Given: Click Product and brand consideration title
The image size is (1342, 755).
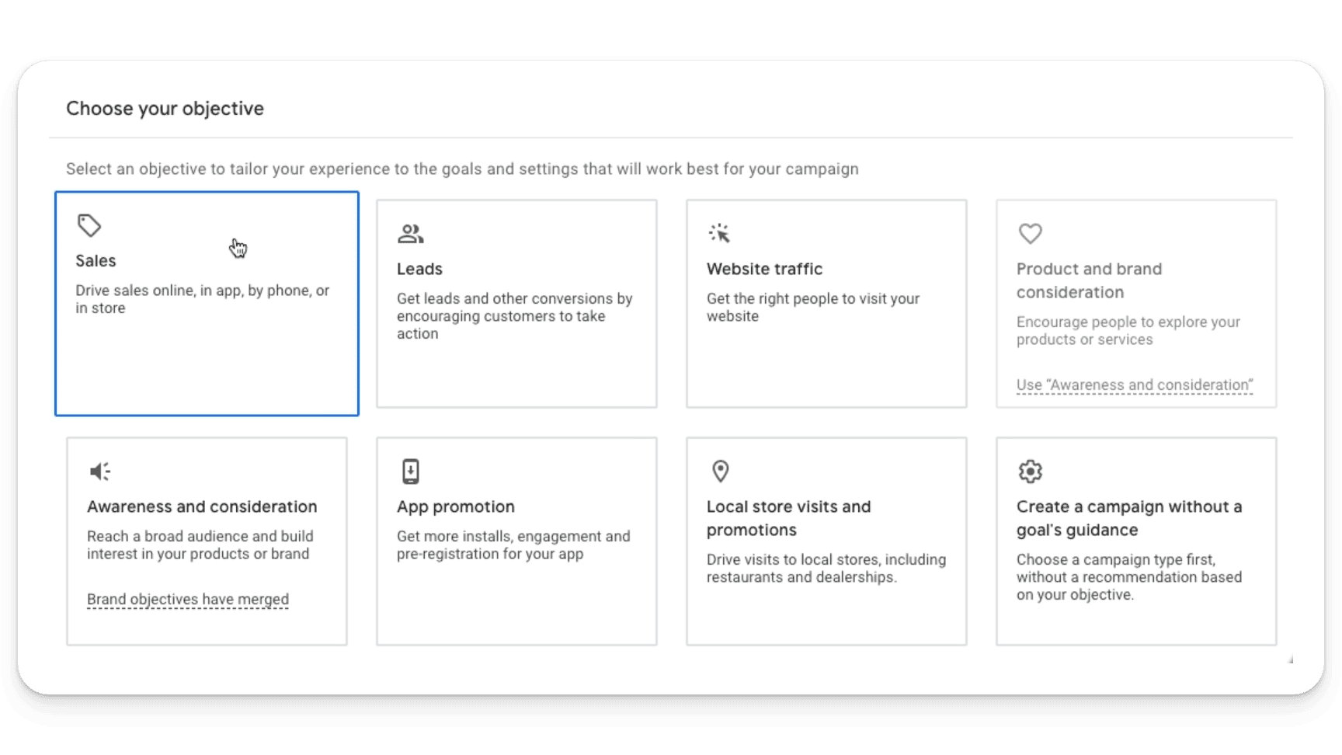Looking at the screenshot, I should (1090, 280).
